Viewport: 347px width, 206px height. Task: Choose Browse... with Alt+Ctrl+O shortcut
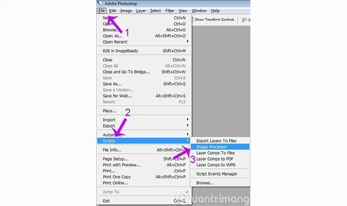(144, 30)
